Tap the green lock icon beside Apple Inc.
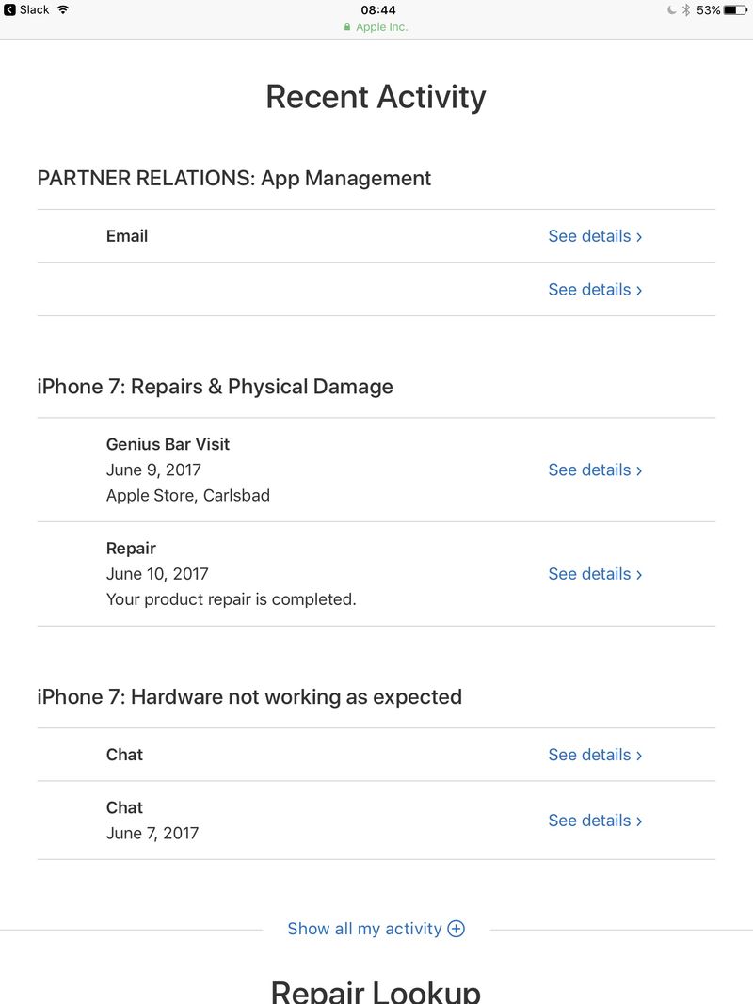The width and height of the screenshot is (753, 1004). tap(347, 27)
